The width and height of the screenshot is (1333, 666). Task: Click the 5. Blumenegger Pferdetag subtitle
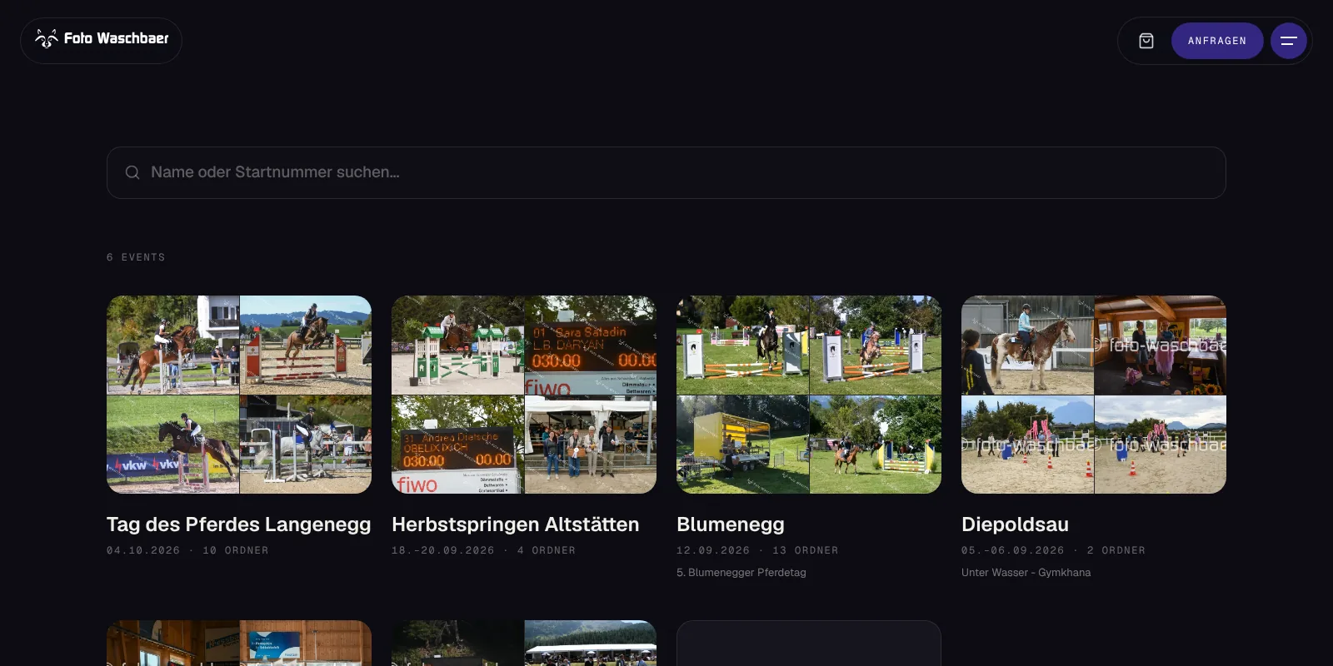[741, 573]
